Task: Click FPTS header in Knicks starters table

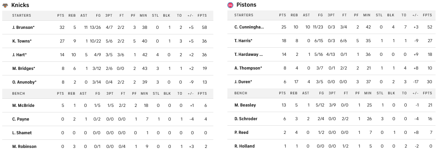Action: point(202,16)
